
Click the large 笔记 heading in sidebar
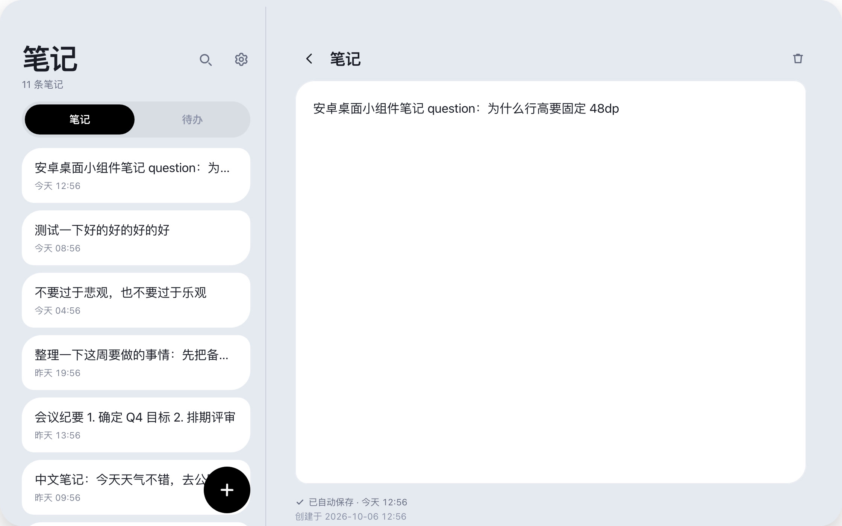coord(50,59)
